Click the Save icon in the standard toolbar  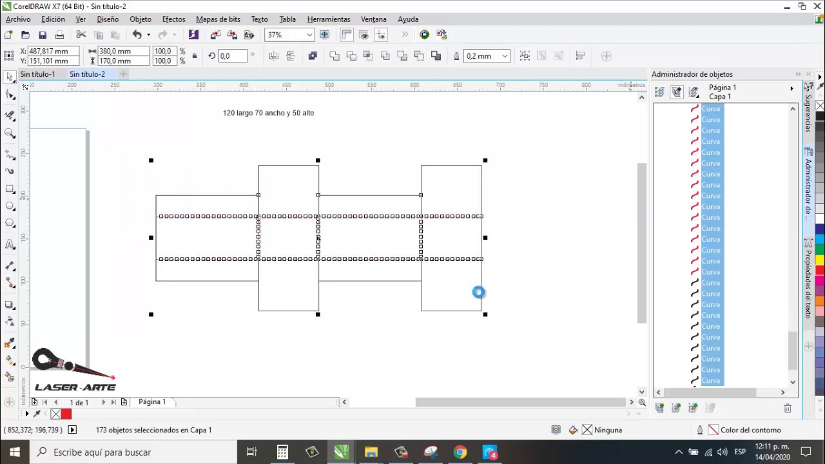(43, 35)
